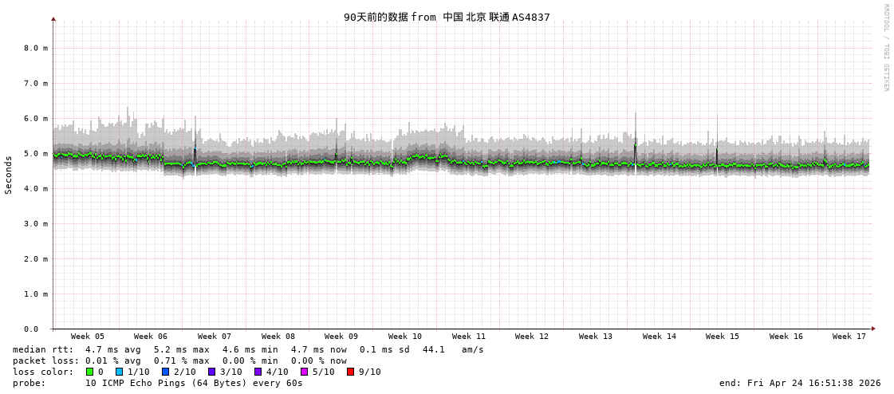Click the 3/10 loss purple swatch
The width and height of the screenshot is (894, 394).
coord(212,372)
